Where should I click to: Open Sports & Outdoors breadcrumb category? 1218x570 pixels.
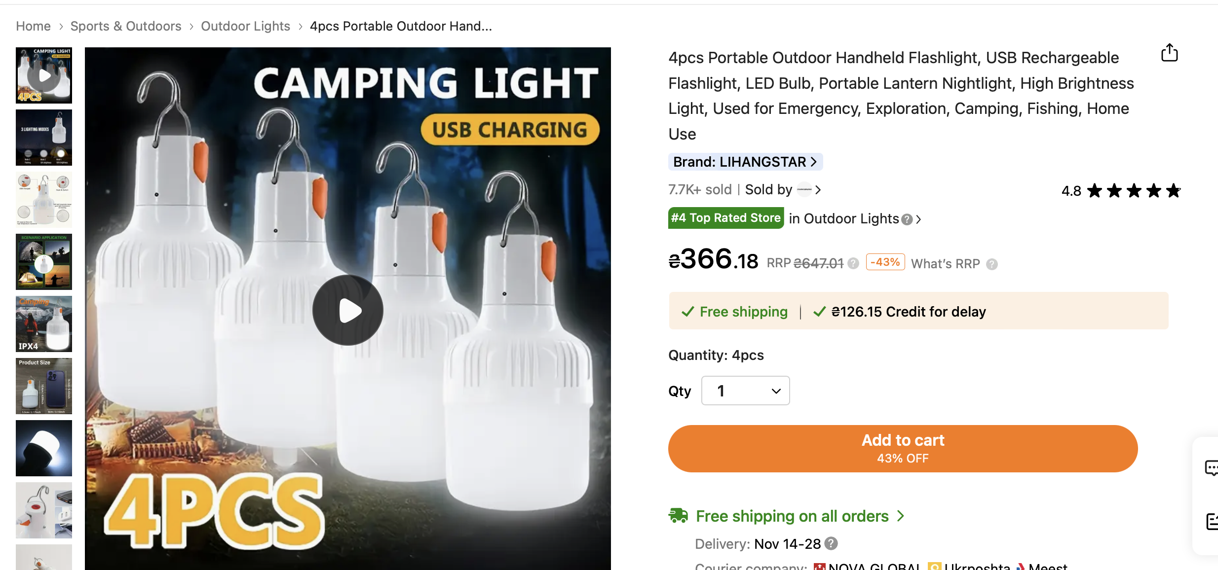[126, 26]
